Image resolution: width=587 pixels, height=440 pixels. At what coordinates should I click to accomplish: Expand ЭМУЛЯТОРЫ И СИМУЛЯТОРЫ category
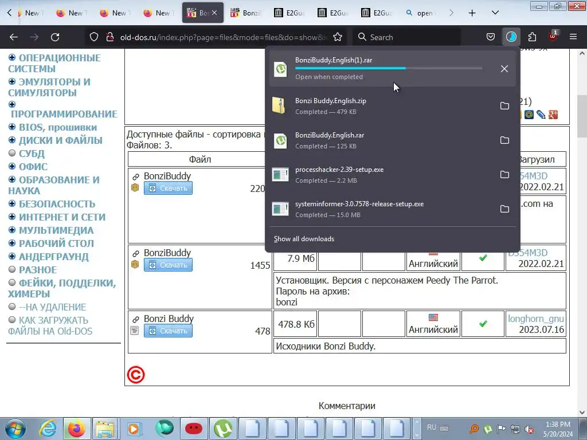[x=12, y=81]
